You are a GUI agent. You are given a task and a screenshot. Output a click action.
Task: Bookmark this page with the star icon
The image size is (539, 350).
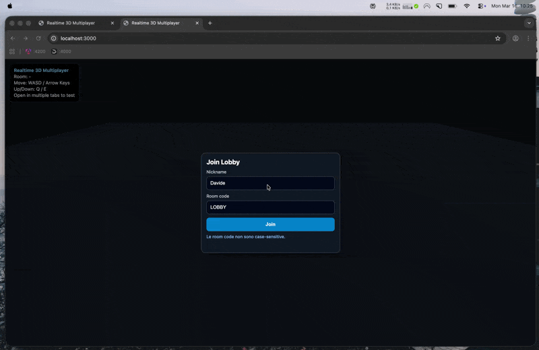coord(498,38)
